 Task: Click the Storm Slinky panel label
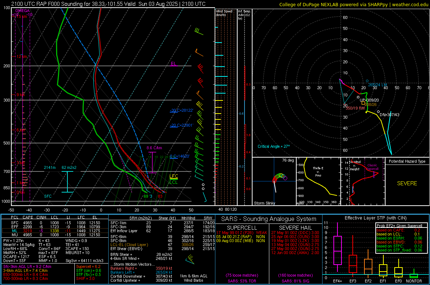tap(265, 203)
